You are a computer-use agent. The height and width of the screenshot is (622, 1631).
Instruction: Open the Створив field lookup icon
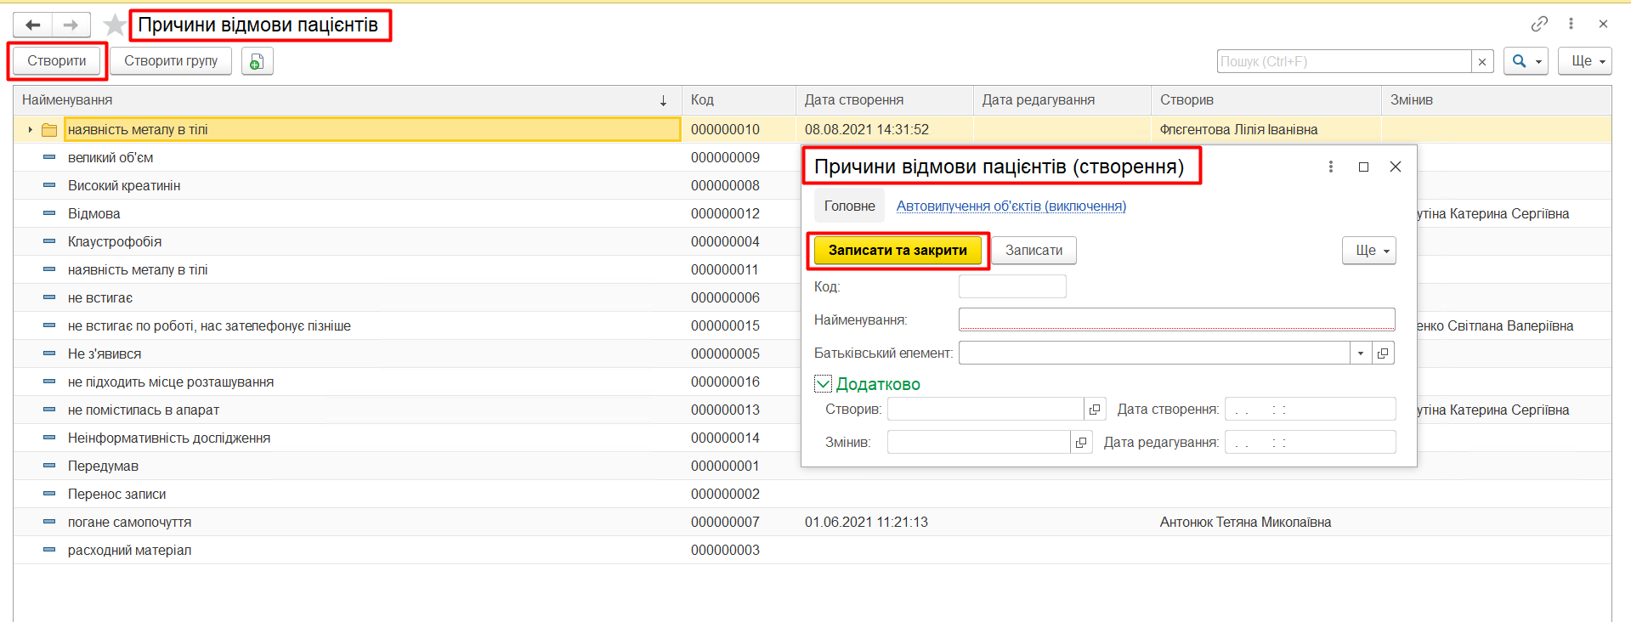click(1095, 409)
